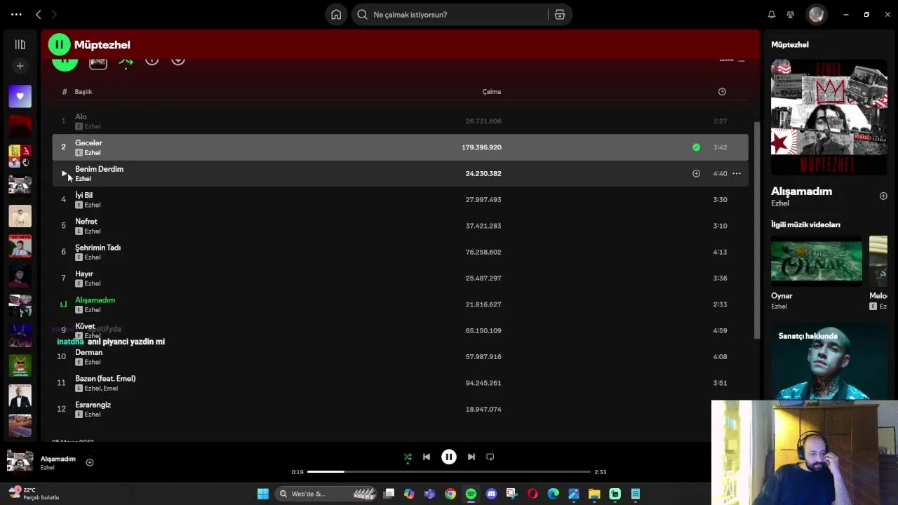This screenshot has height=505, width=898.
Task: Toggle repeat mode
Action: [490, 457]
